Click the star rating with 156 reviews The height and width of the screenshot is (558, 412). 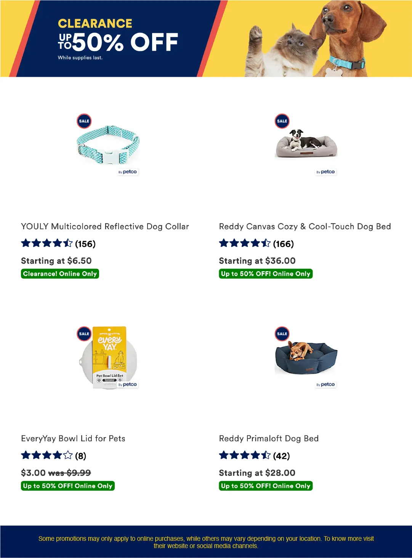58,244
